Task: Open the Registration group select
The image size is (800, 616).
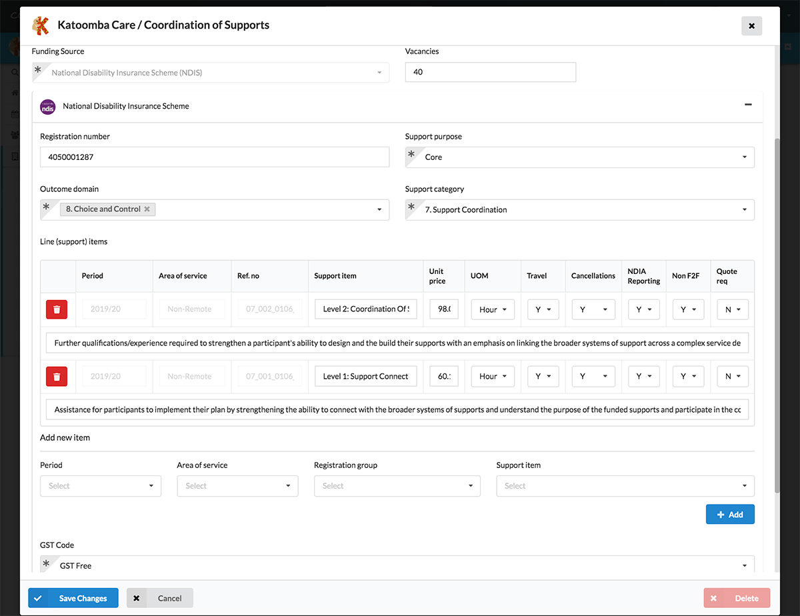Action: click(397, 486)
